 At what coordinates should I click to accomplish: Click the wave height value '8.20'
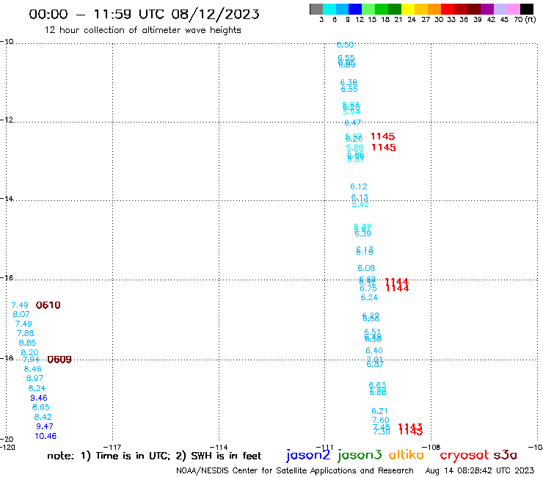(x=29, y=352)
